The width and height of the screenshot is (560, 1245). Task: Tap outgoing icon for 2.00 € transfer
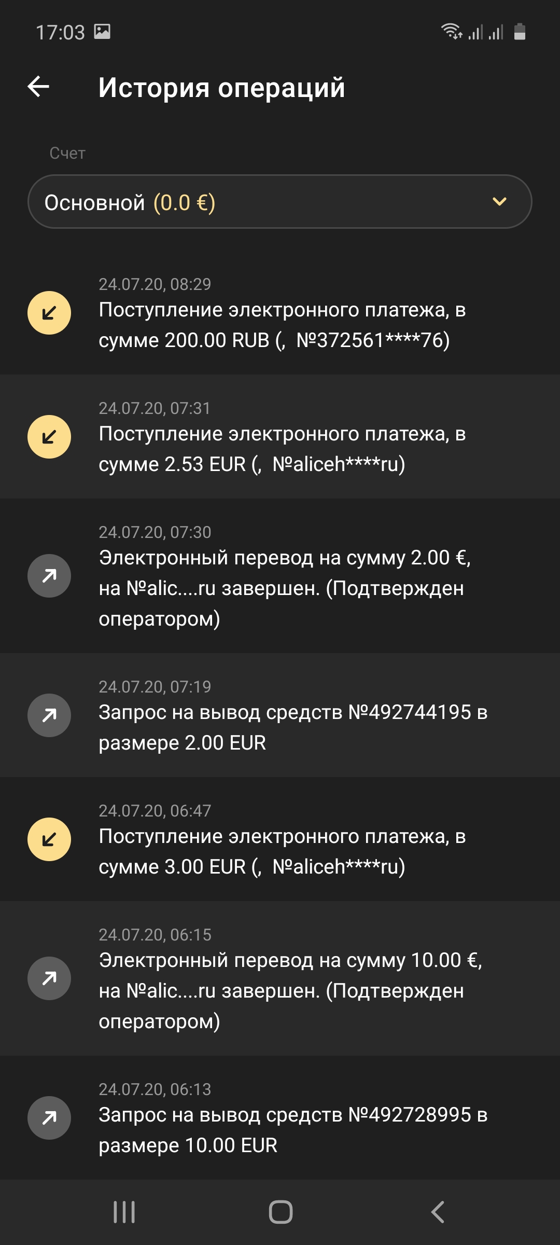click(x=49, y=576)
